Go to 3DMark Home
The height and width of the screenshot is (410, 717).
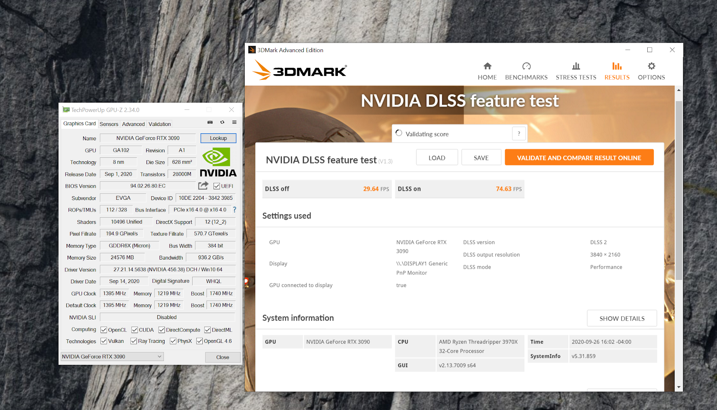pyautogui.click(x=487, y=71)
